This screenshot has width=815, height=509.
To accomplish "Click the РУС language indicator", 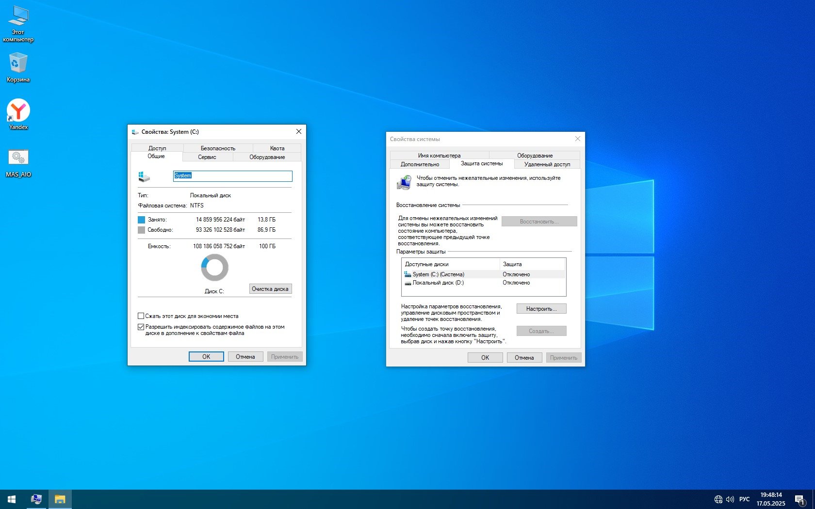I will (x=744, y=499).
